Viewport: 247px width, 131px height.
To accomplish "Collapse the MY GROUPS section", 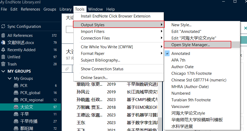I will tap(3, 71).
